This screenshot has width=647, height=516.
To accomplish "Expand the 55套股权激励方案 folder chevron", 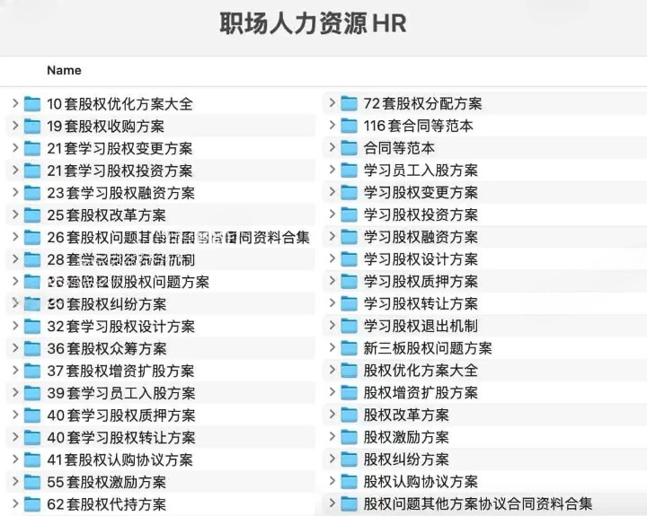I will point(15,482).
